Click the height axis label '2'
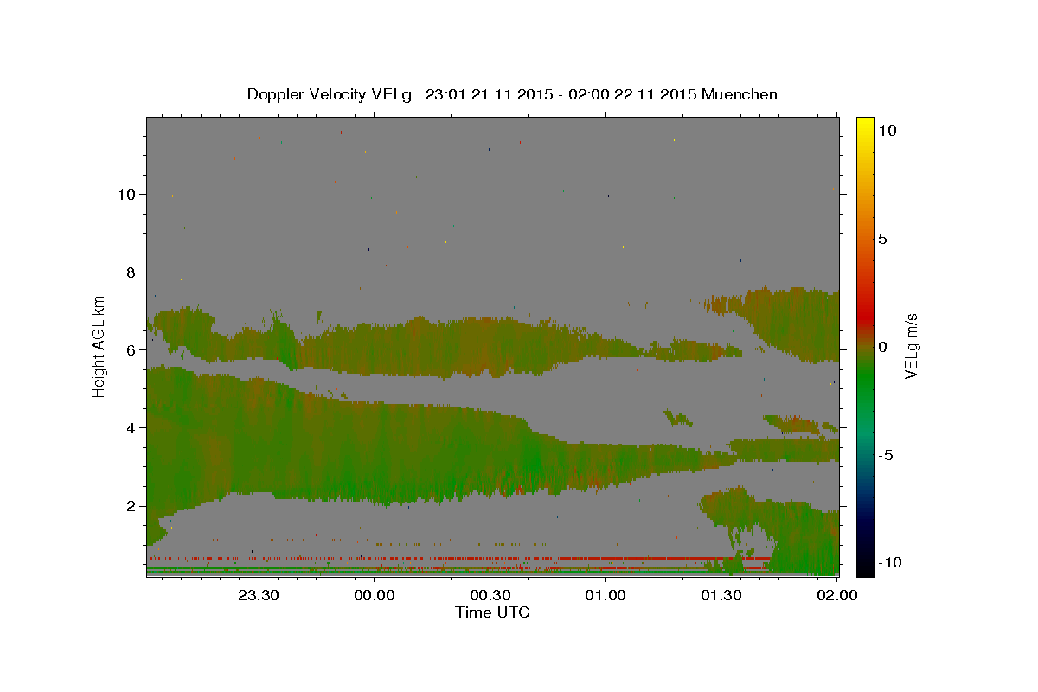 [x=131, y=506]
